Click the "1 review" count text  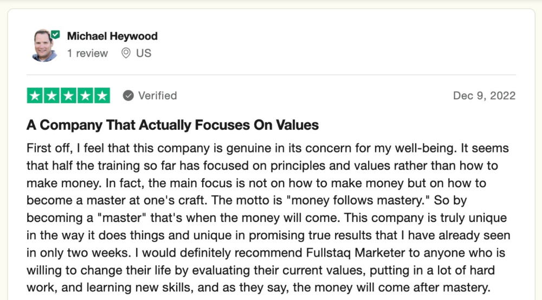(87, 53)
